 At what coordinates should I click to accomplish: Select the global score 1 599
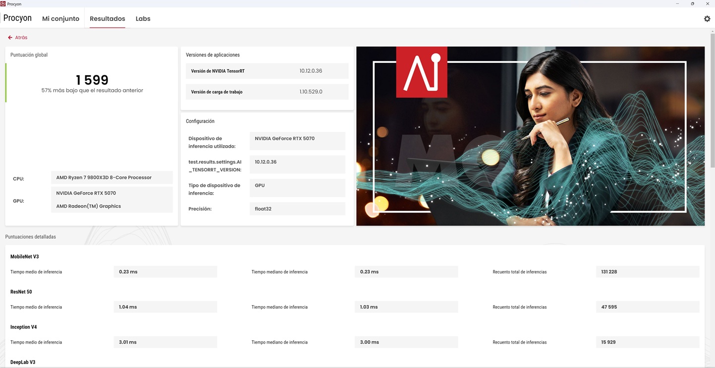92,80
